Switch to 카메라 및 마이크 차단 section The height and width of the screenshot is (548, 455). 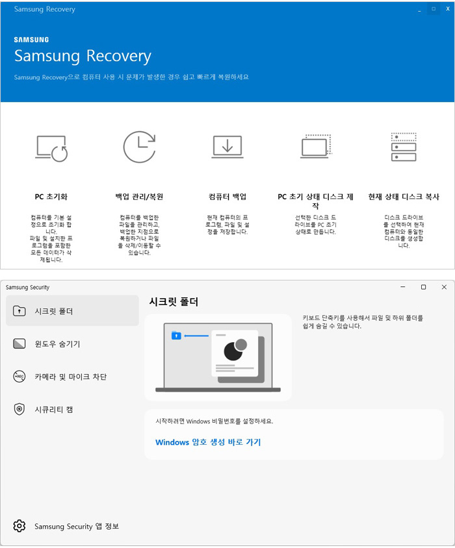[72, 377]
